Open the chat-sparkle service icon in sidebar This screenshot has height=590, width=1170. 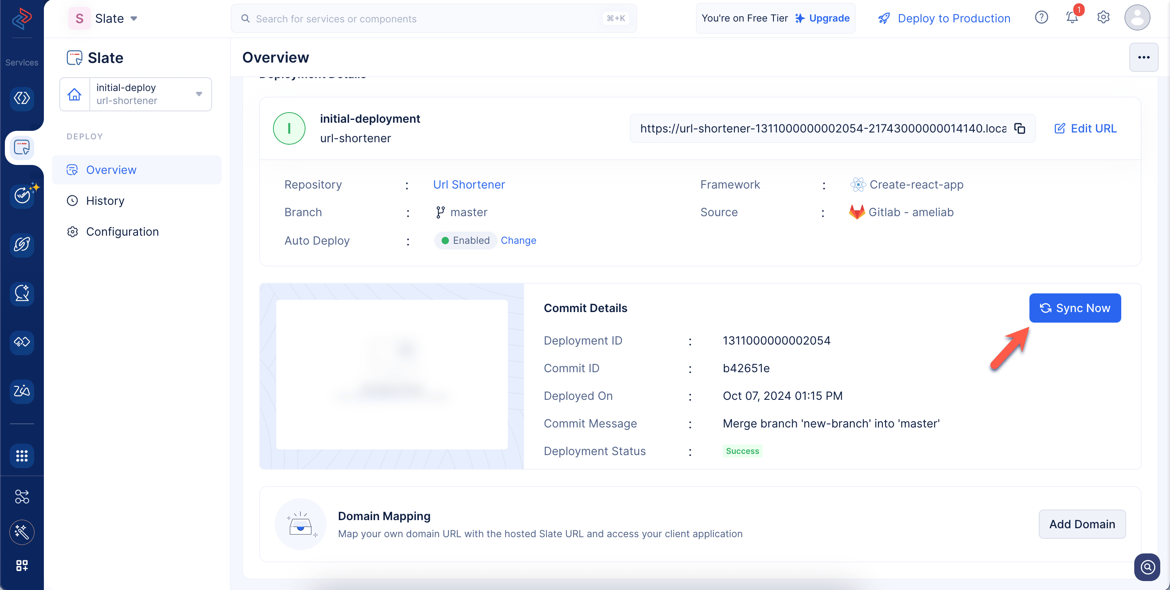pyautogui.click(x=22, y=293)
